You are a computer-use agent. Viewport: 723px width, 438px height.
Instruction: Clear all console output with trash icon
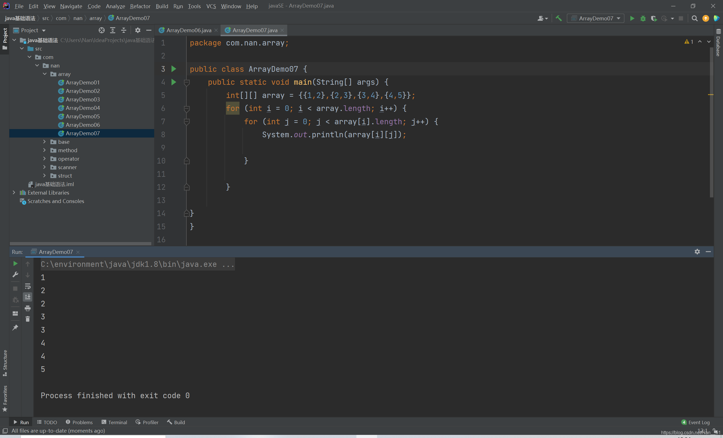(x=28, y=319)
